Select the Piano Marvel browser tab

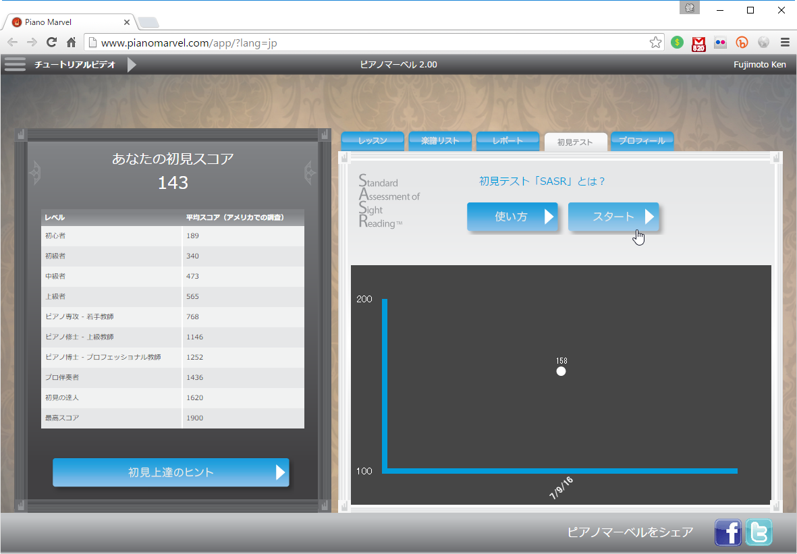70,22
